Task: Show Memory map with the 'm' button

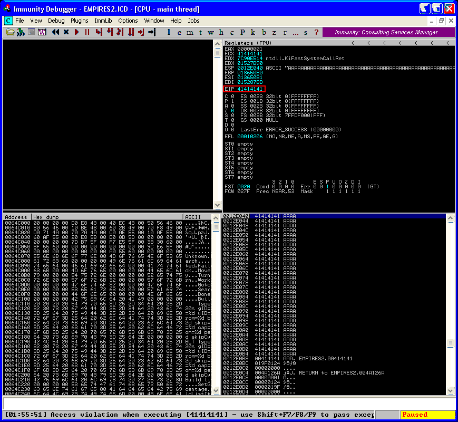Action: pos(190,32)
